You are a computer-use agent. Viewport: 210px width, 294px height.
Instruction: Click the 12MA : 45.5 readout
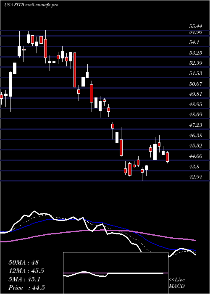[27, 271]
